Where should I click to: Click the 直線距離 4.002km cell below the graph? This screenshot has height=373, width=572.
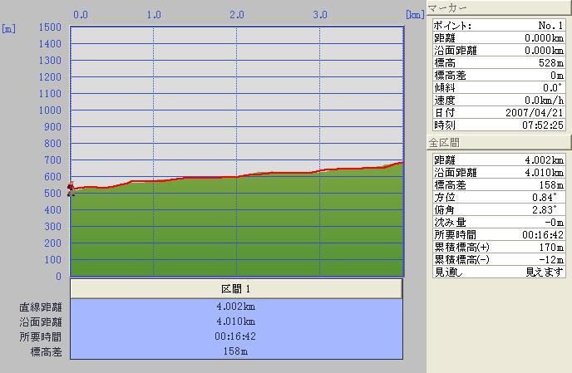coord(236,306)
